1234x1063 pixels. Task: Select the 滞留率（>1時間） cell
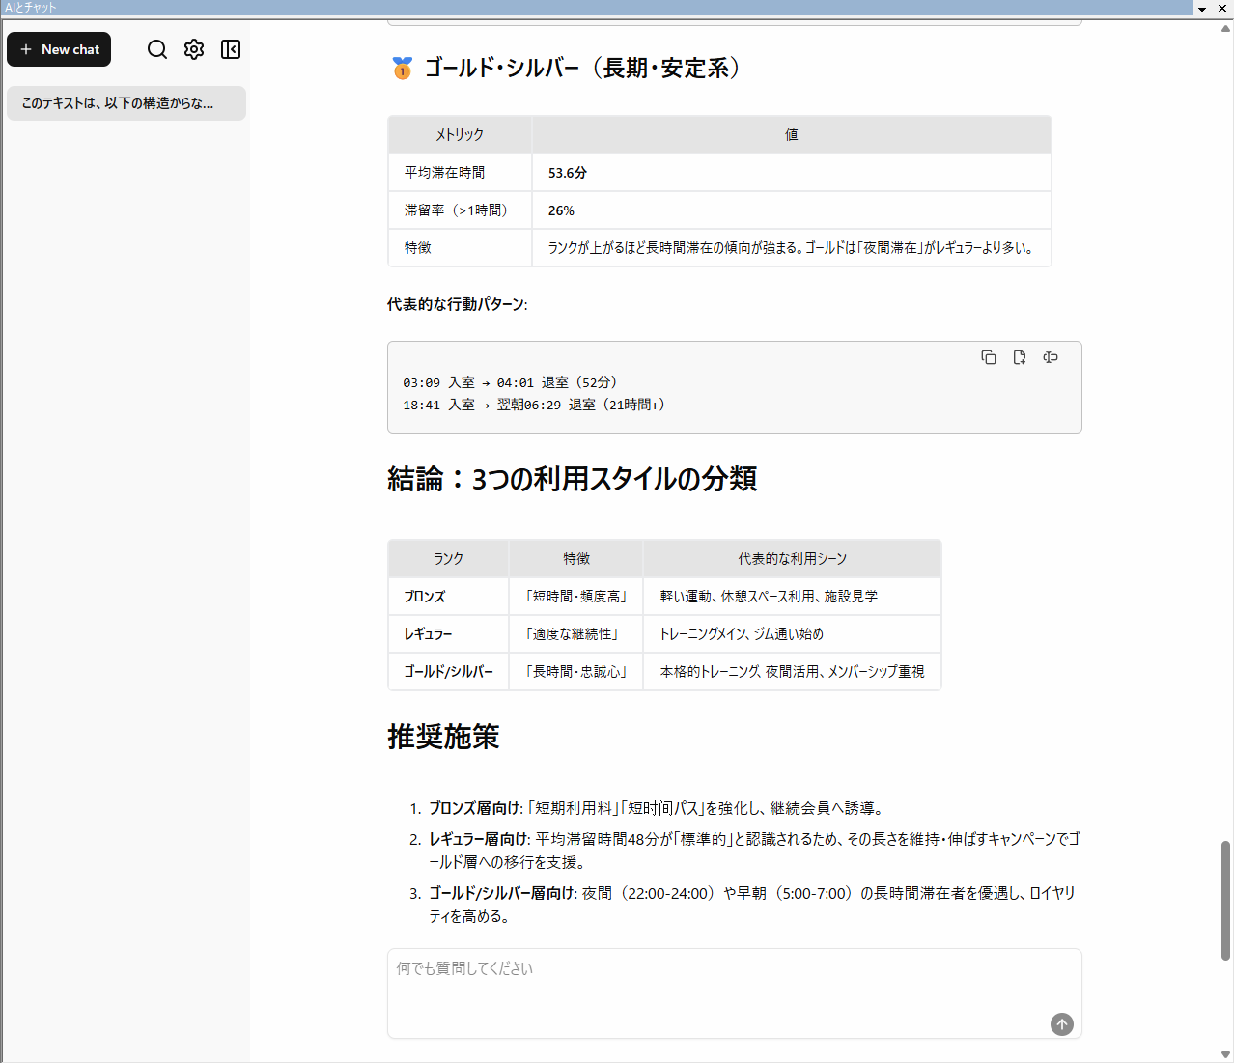[460, 210]
